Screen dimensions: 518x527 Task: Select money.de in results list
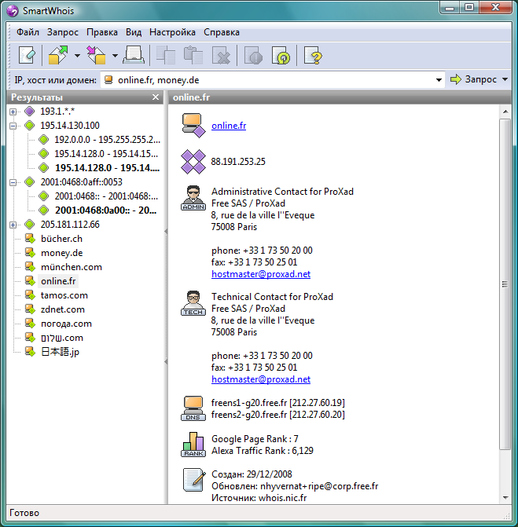(x=62, y=253)
